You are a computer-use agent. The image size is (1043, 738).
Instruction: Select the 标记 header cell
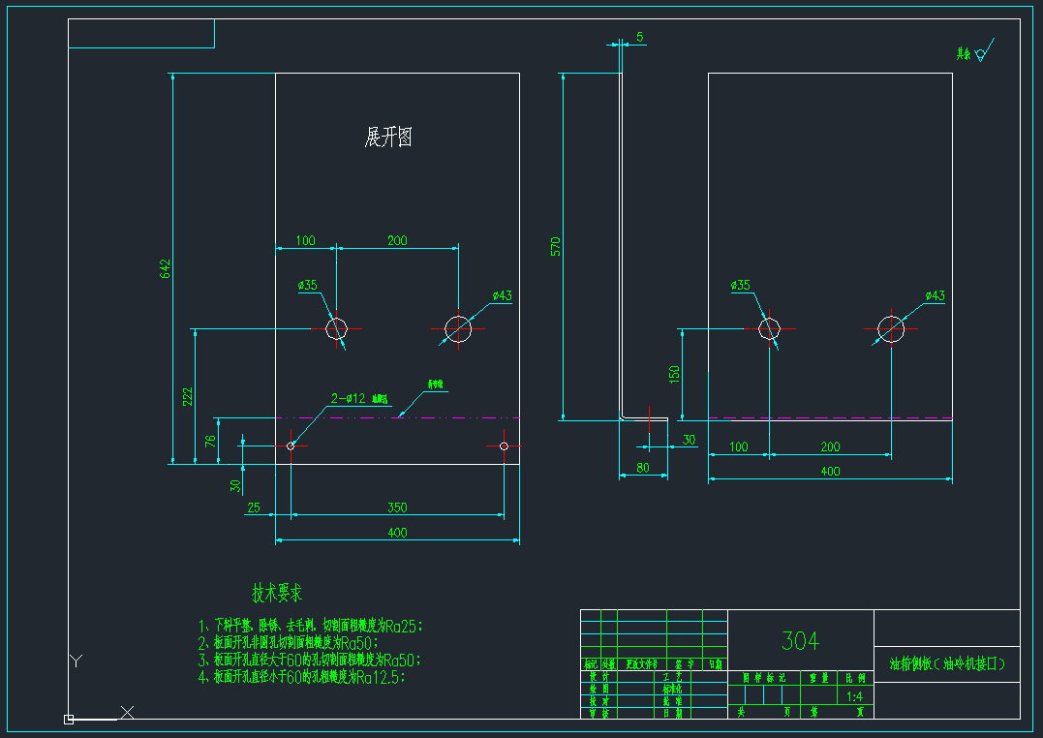pos(591,664)
